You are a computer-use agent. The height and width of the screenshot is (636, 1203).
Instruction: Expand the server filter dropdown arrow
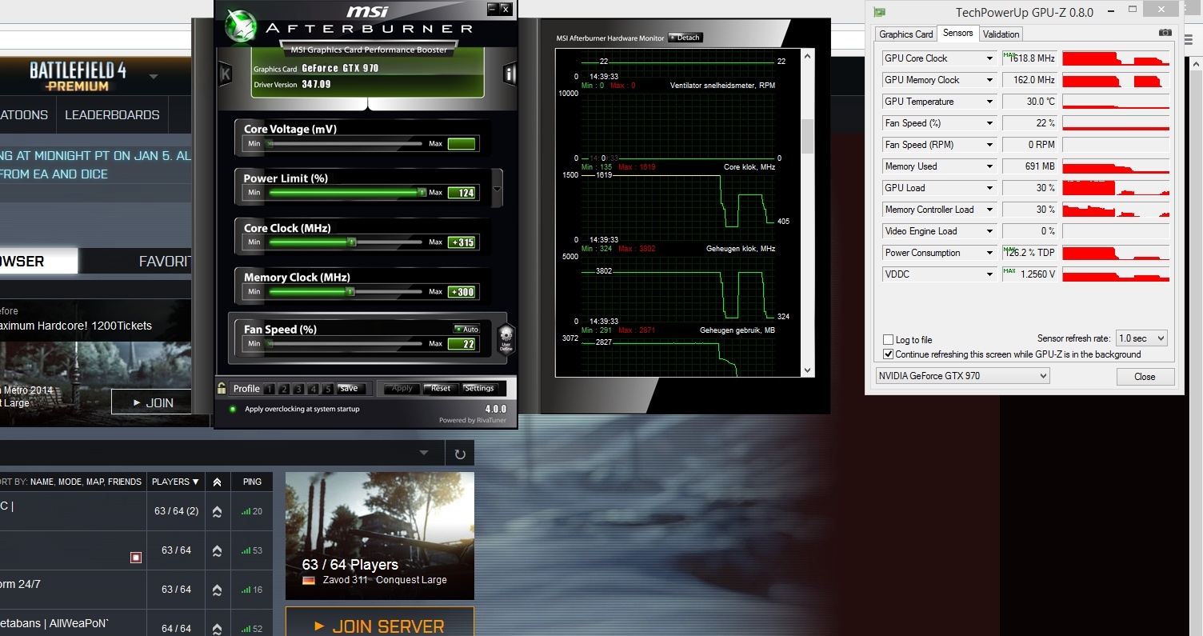[x=424, y=454]
